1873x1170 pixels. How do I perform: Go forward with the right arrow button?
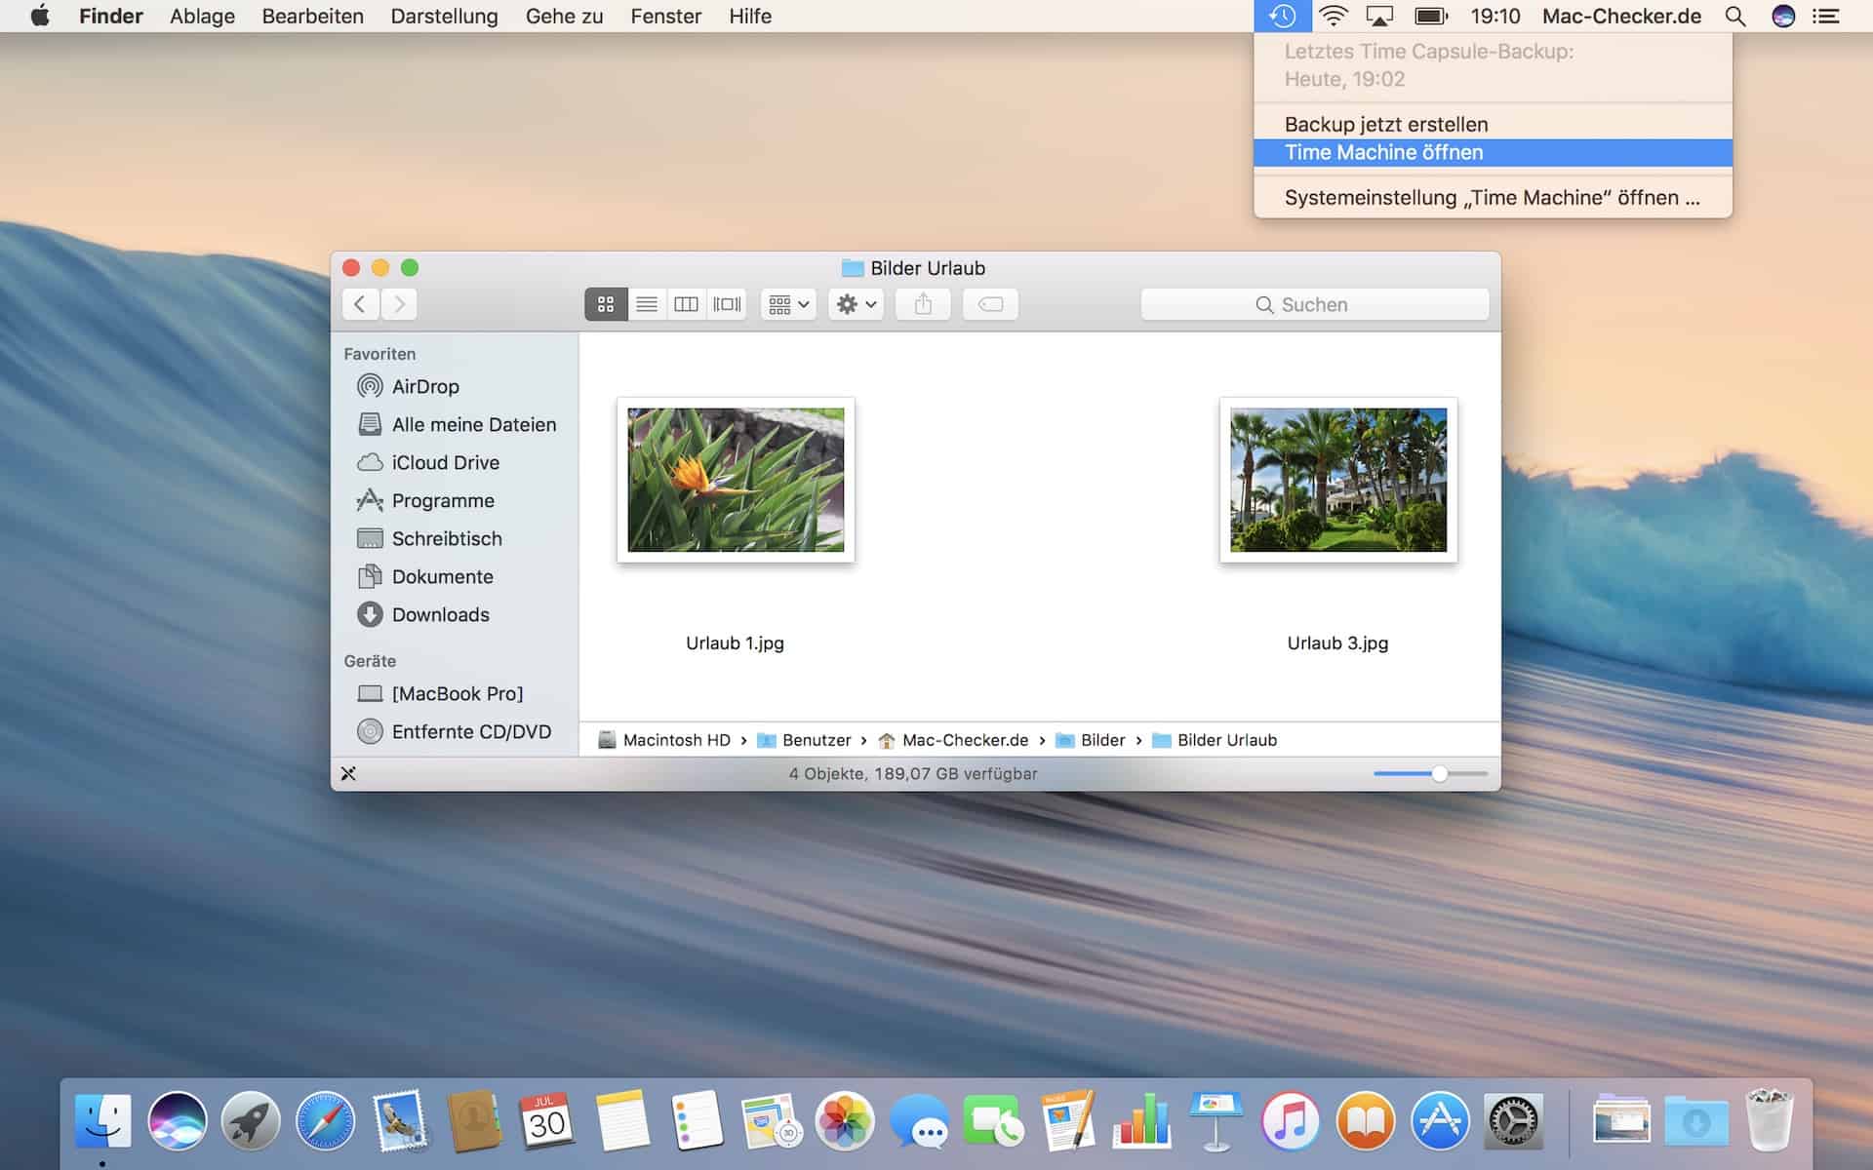coord(399,304)
